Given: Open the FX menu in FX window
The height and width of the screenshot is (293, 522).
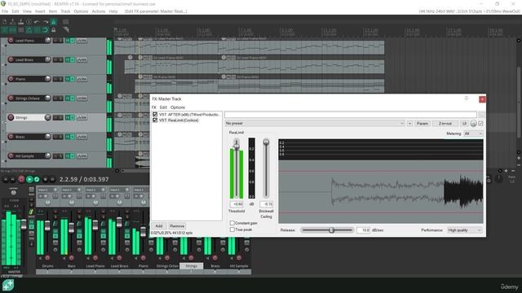Looking at the screenshot, I should pos(154,107).
